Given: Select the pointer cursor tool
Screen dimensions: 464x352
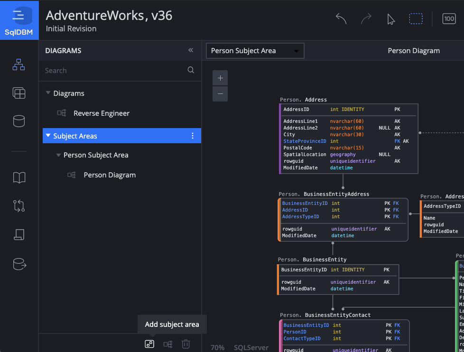Looking at the screenshot, I should point(391,19).
